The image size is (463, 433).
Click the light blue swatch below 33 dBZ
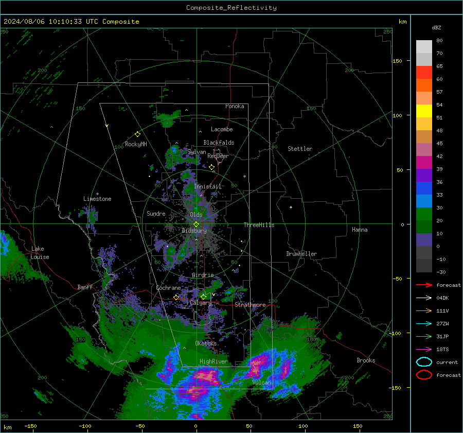pos(424,201)
